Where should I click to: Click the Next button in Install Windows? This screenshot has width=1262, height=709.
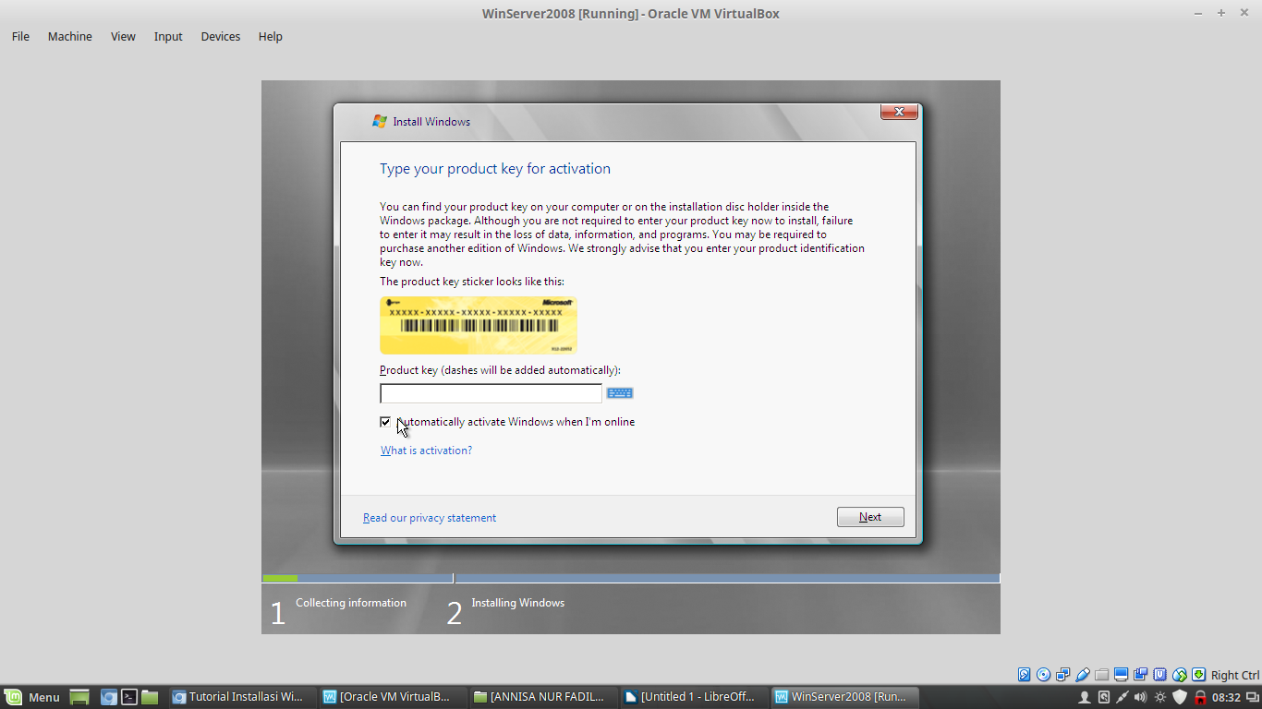[870, 517]
